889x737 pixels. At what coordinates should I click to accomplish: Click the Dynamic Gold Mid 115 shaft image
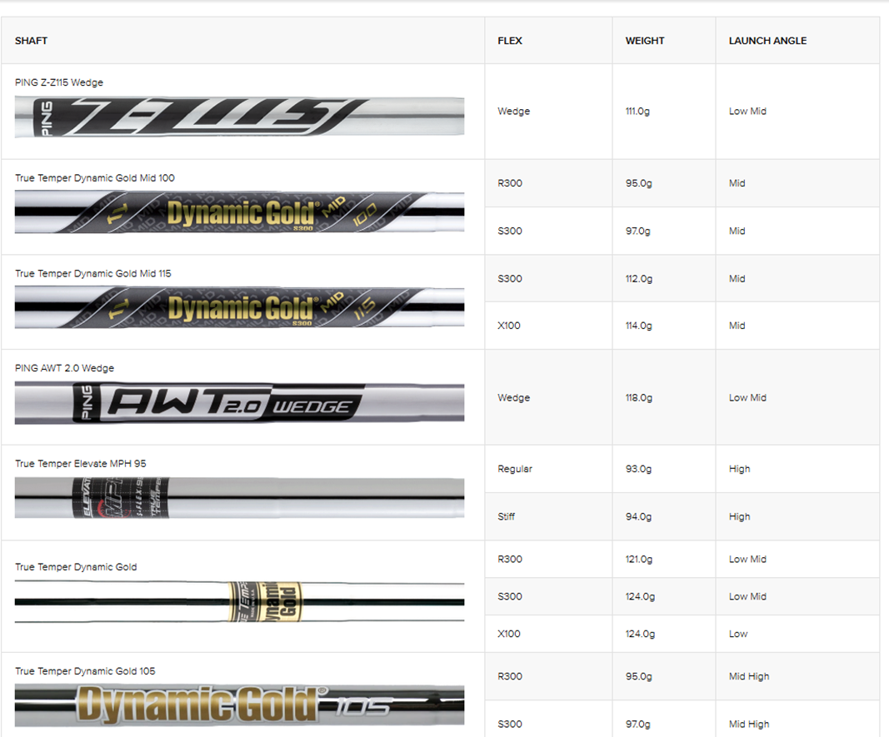[239, 307]
